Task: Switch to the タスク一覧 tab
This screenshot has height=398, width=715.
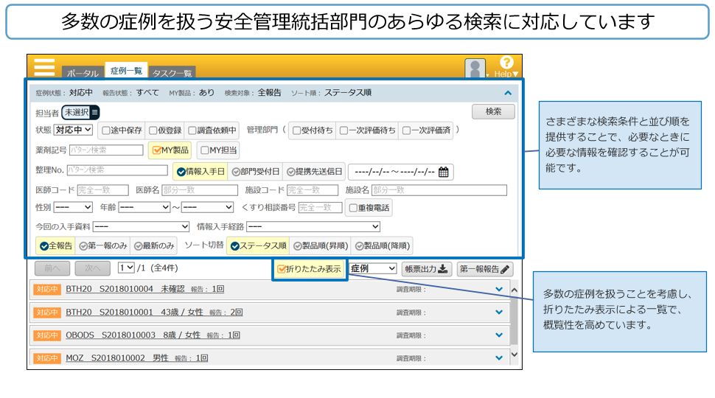Action: pyautogui.click(x=172, y=73)
